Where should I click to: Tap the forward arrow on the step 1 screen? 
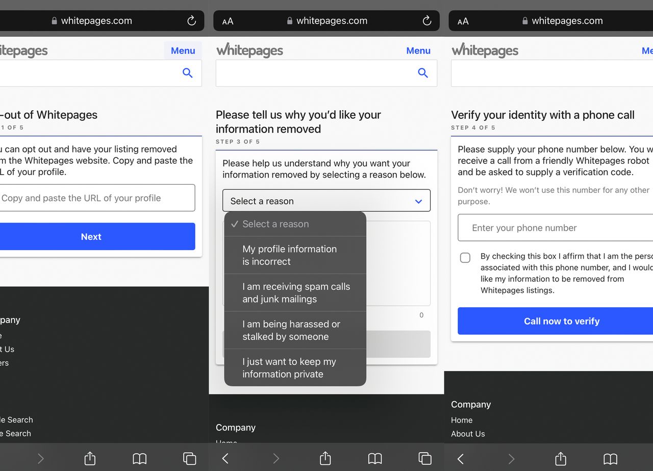click(41, 459)
